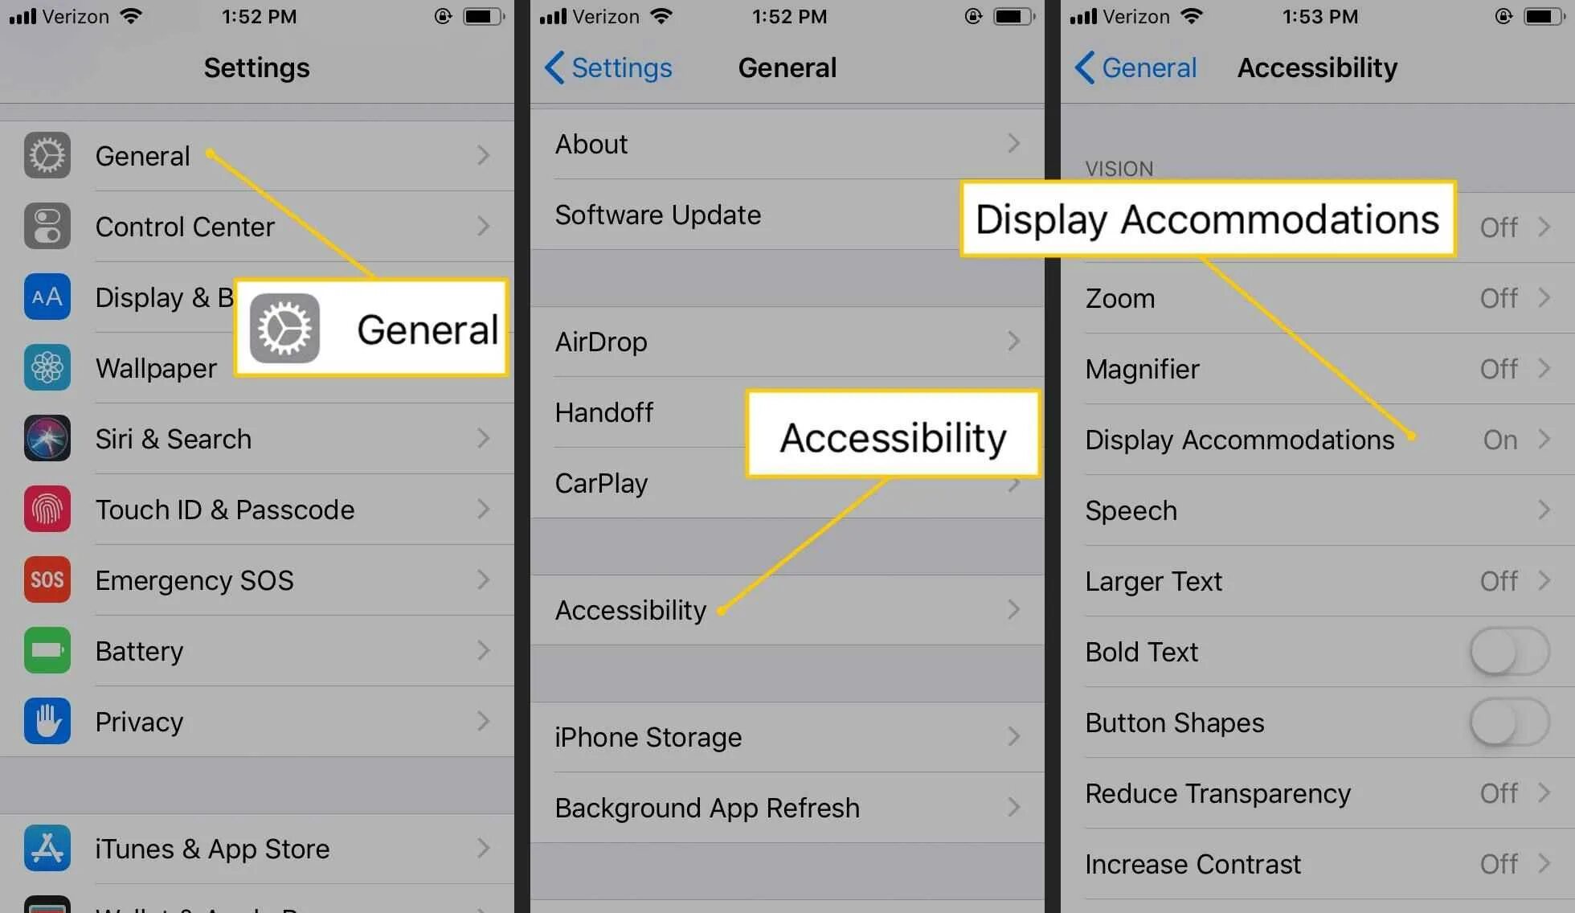Toggle Bold Text switch
Screen dimensions: 1575x913
1512,650
